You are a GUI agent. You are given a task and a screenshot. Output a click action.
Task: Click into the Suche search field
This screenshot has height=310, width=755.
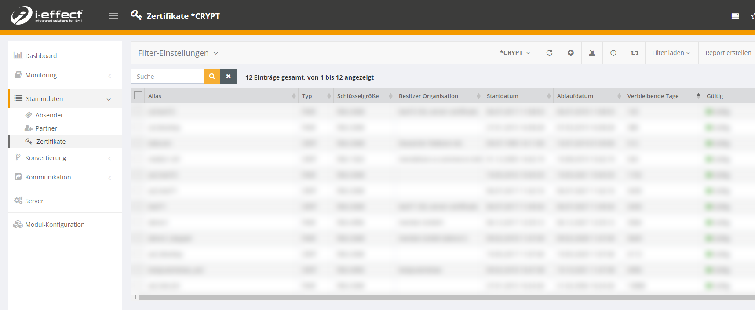click(168, 76)
